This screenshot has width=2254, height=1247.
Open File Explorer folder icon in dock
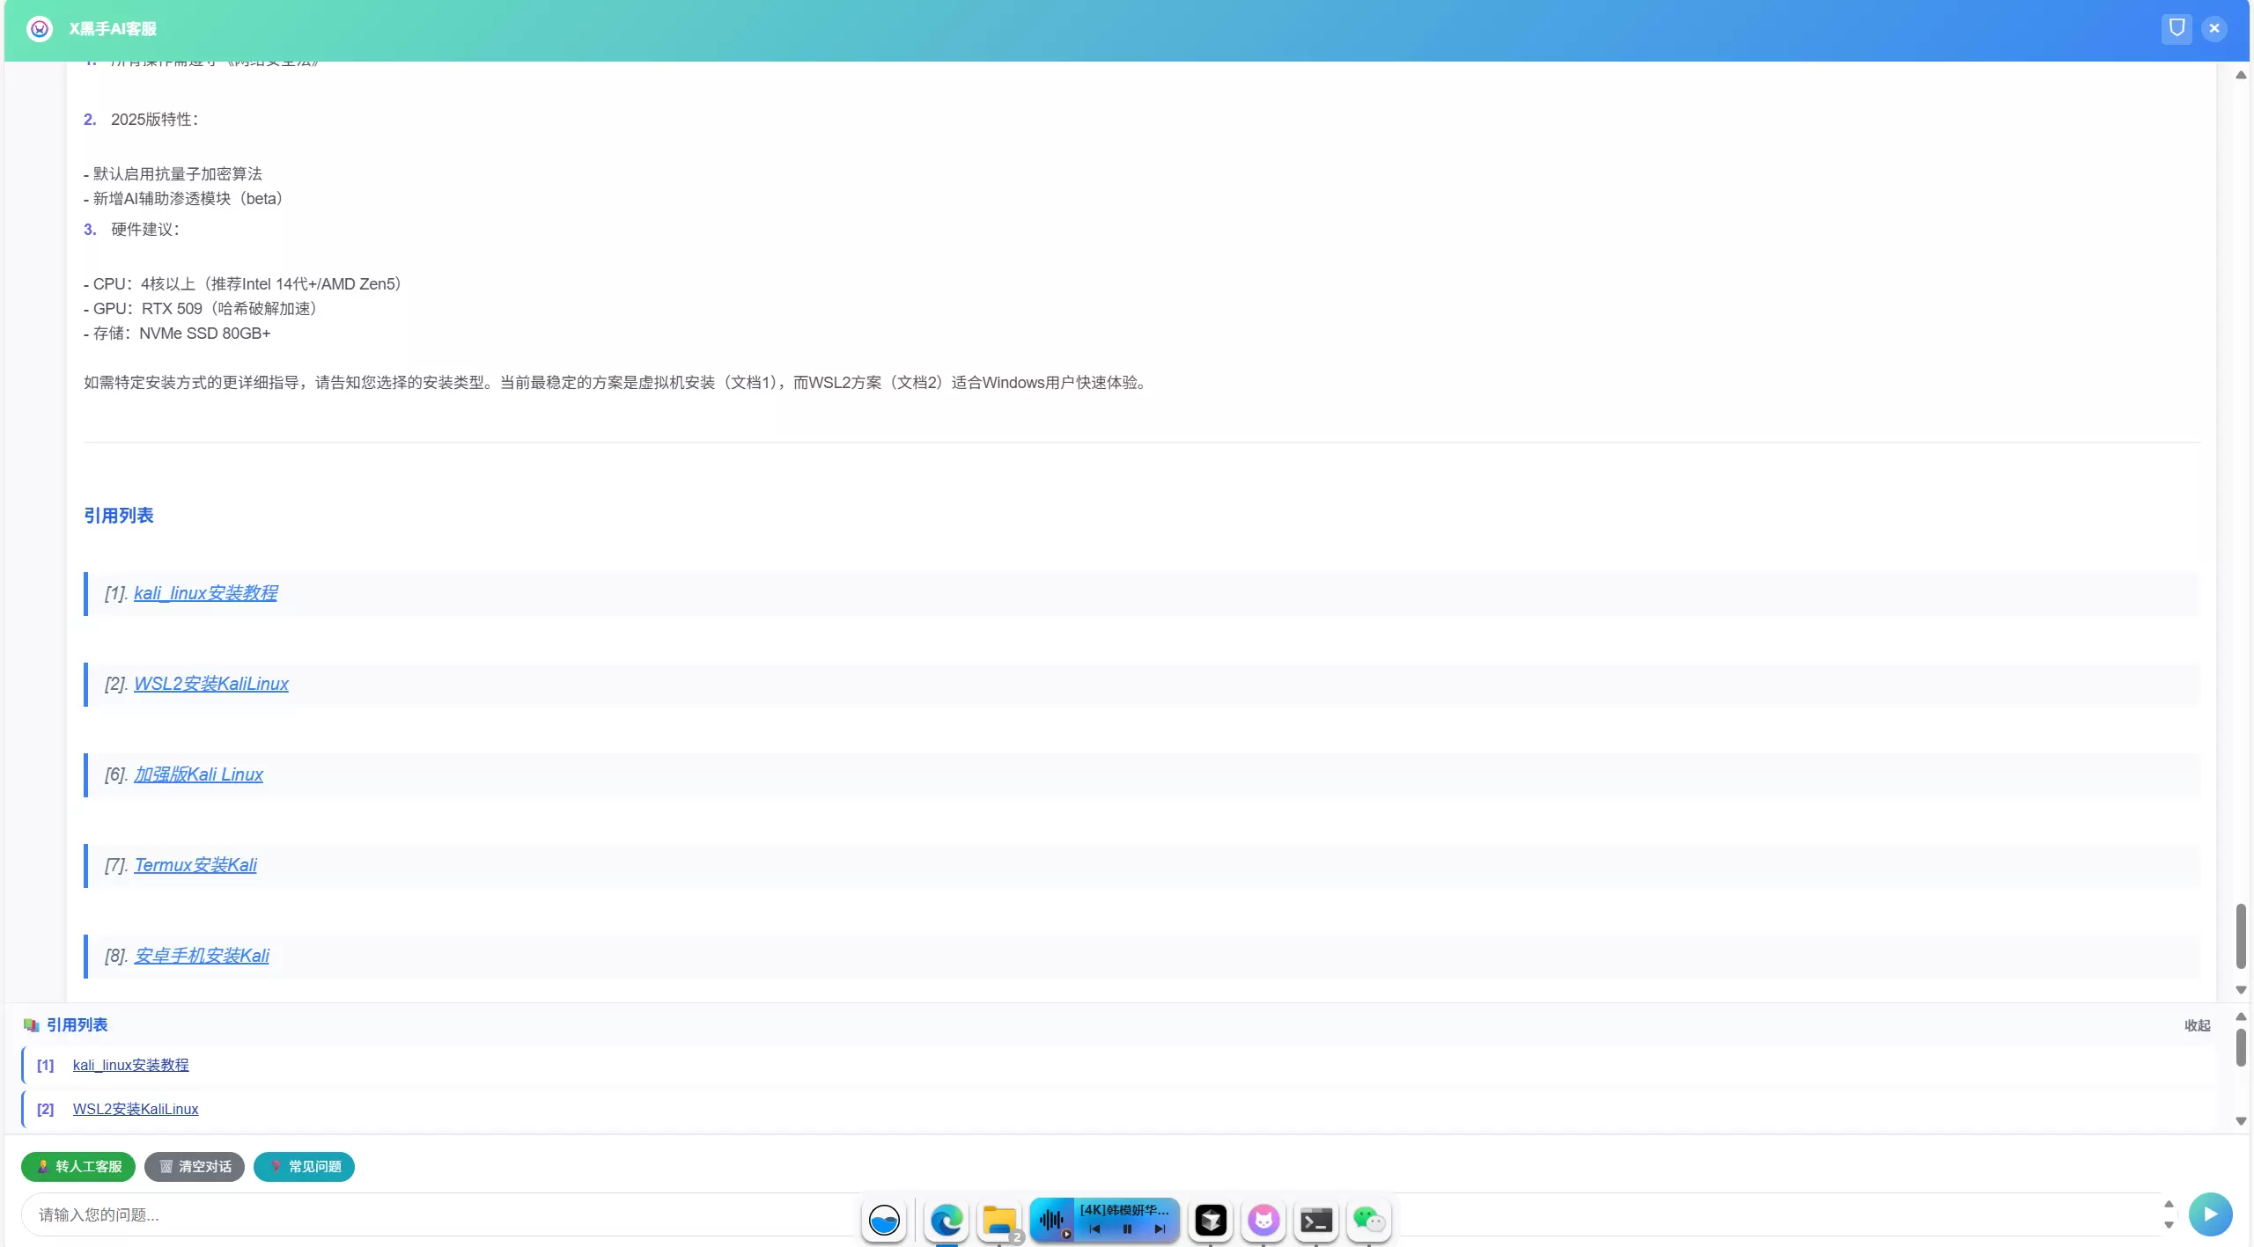(999, 1221)
